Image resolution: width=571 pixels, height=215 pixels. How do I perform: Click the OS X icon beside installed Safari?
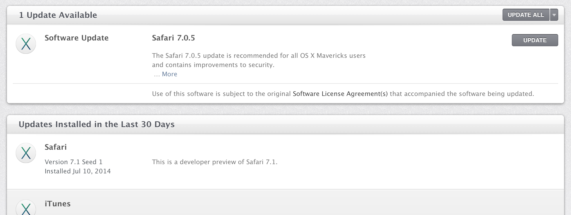[26, 153]
